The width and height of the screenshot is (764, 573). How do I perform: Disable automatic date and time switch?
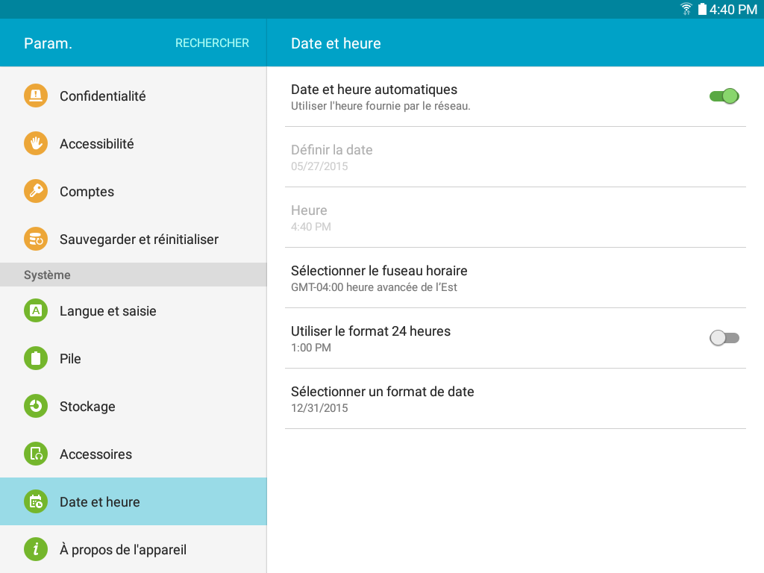coord(724,96)
